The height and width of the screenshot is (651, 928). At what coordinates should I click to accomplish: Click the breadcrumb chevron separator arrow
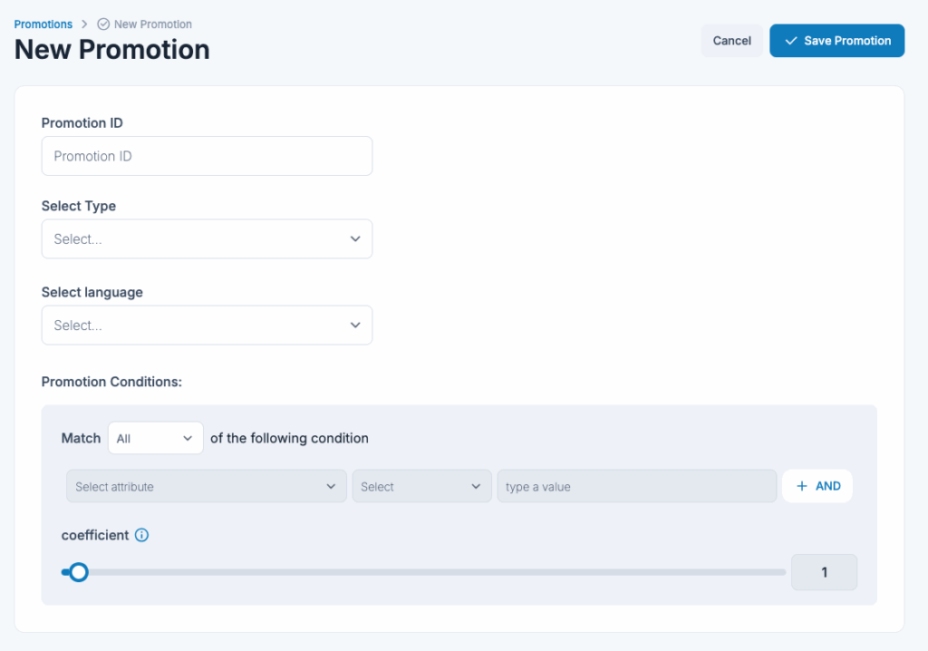pyautogui.click(x=84, y=24)
